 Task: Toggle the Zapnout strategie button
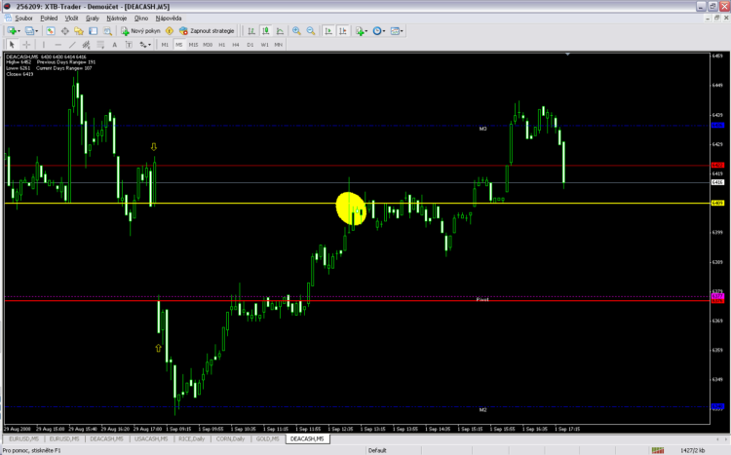(x=207, y=31)
